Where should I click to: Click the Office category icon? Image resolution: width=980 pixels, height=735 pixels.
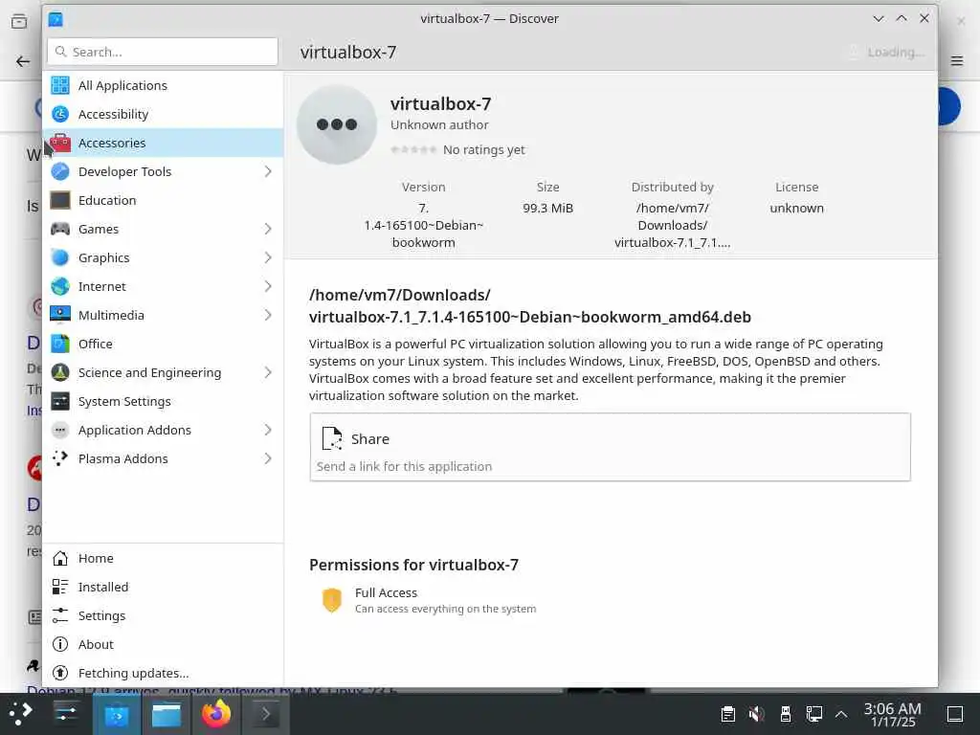tap(60, 344)
